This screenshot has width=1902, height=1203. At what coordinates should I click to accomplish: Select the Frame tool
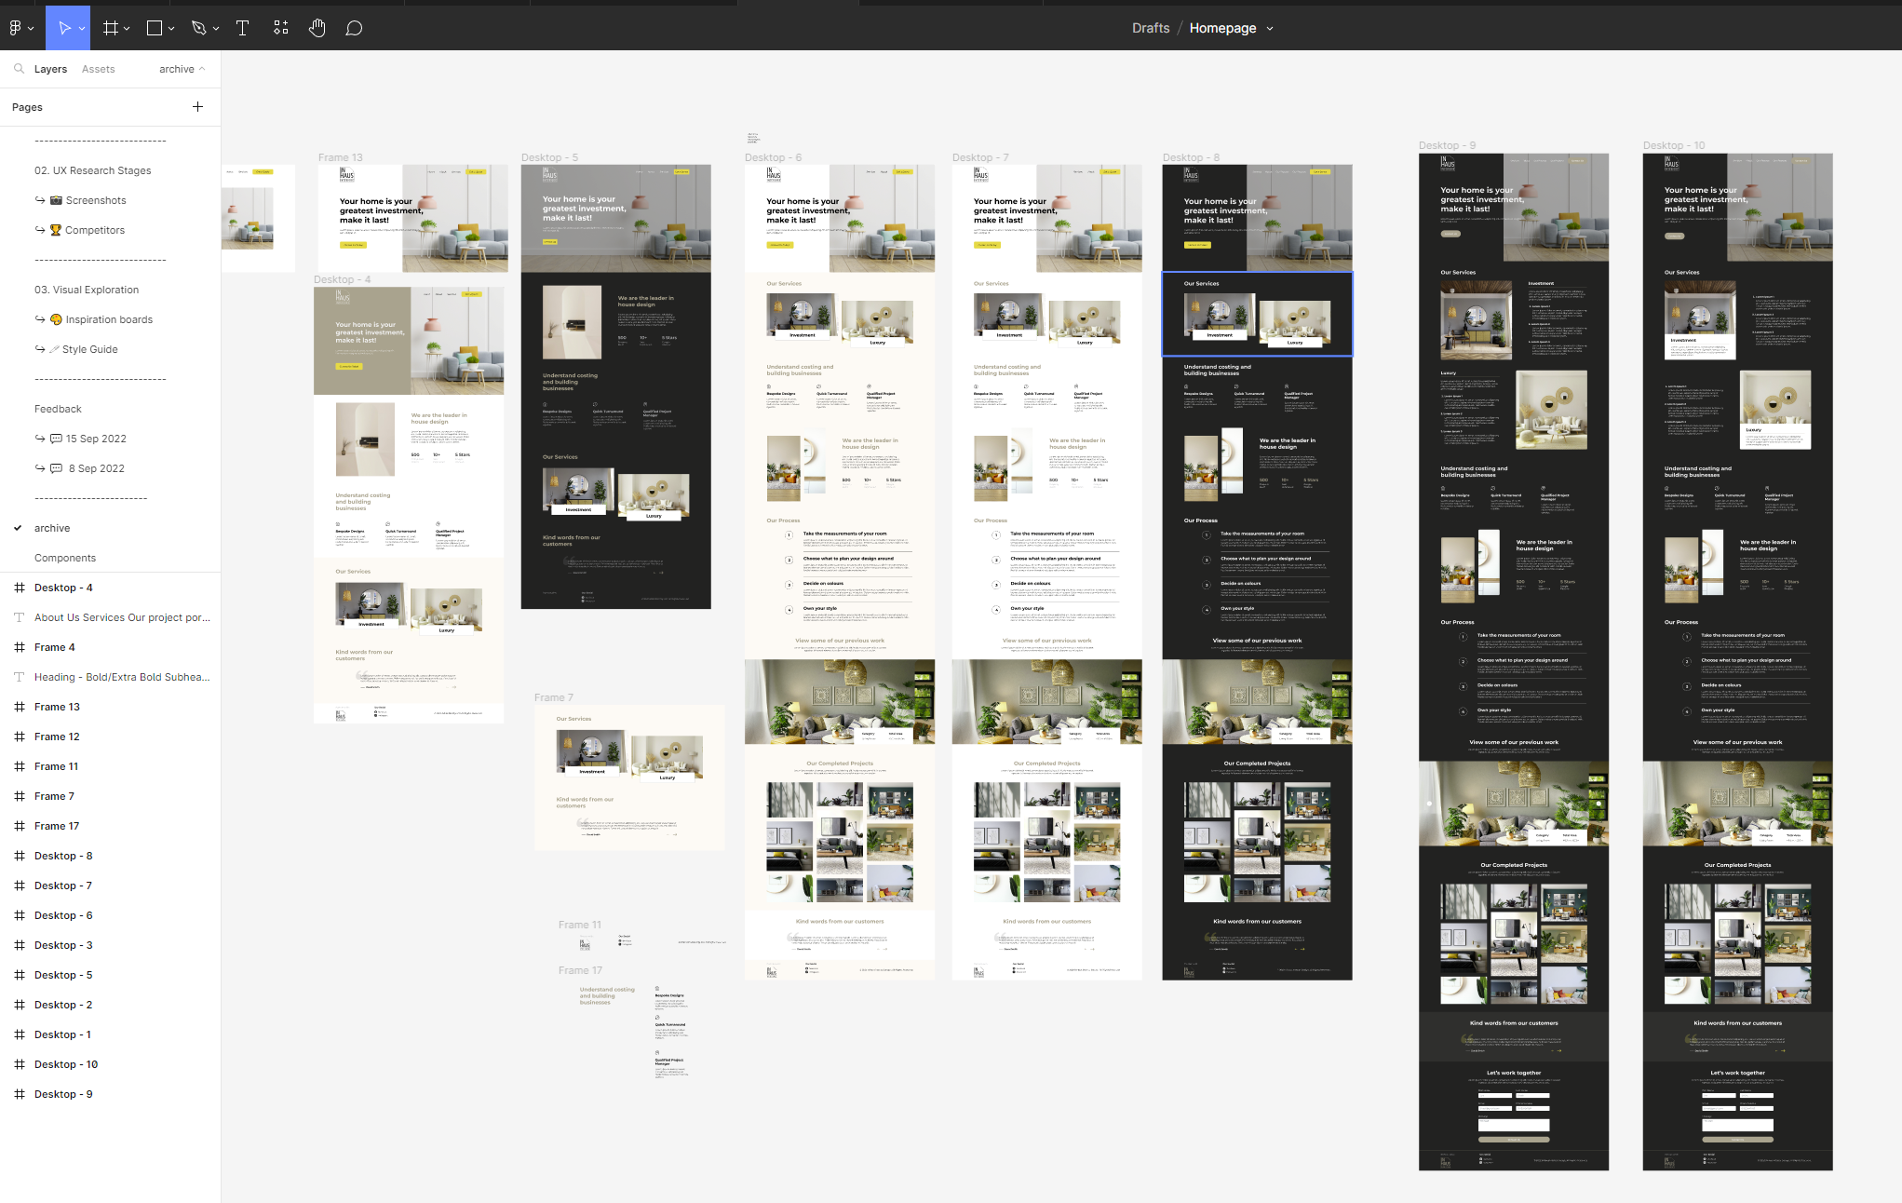tap(111, 27)
